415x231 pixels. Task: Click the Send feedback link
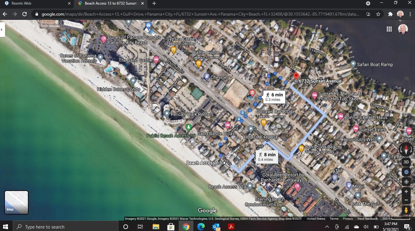(367, 219)
